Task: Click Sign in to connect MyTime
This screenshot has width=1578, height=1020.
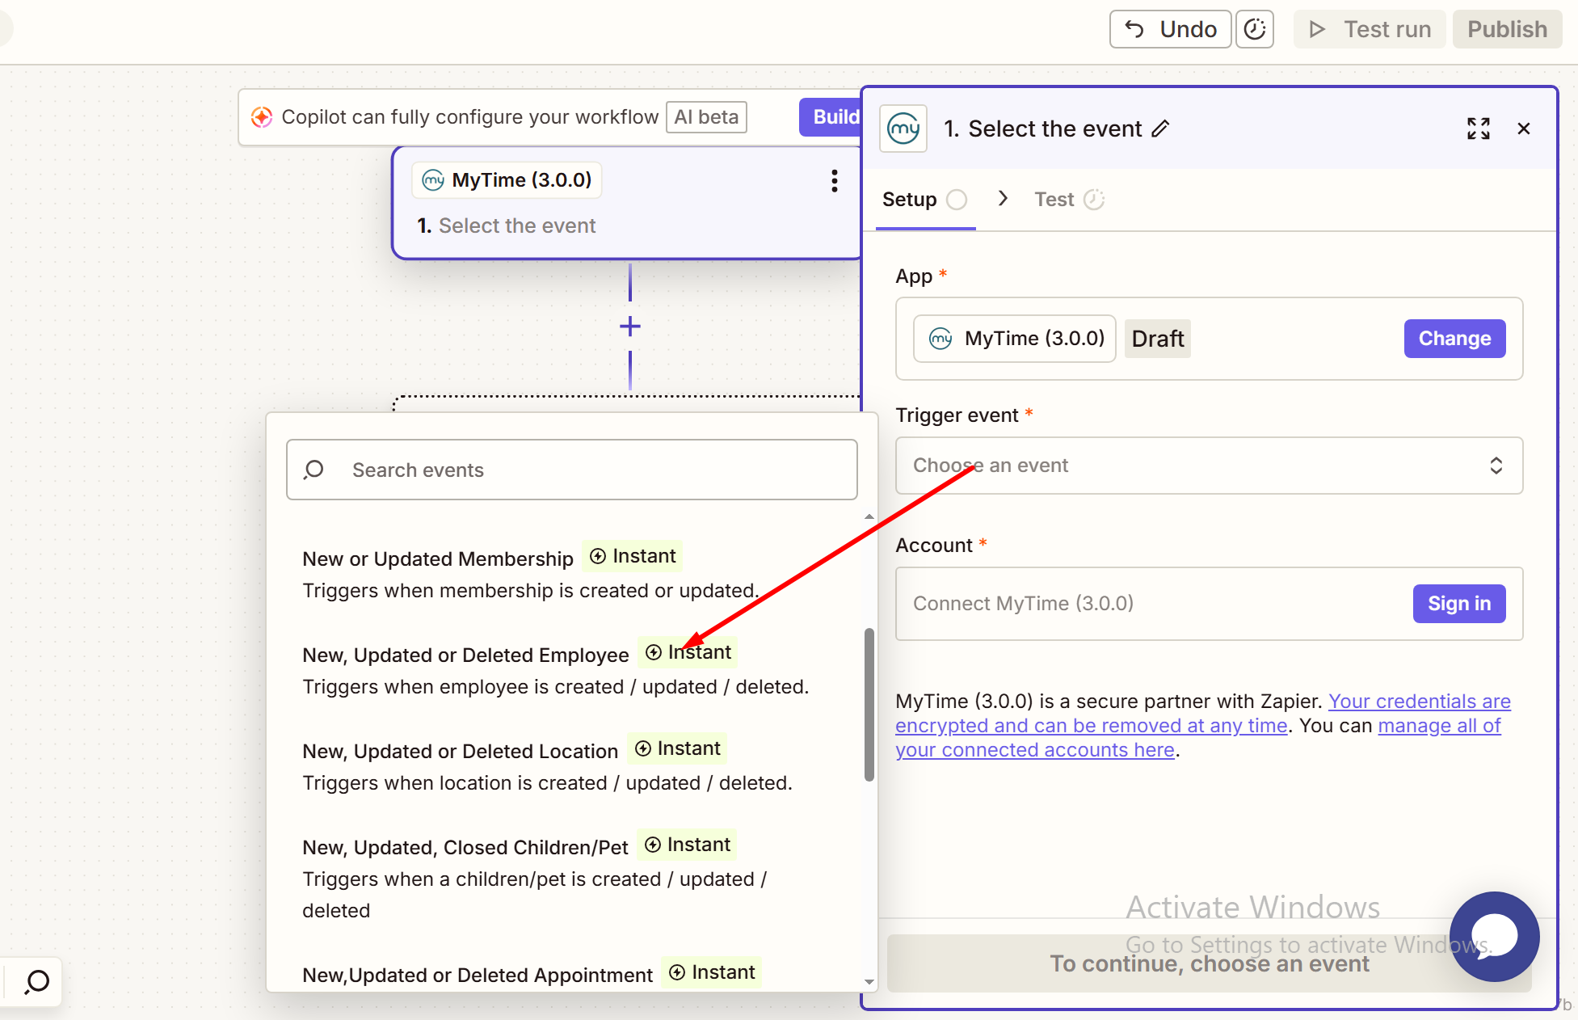Action: [x=1458, y=604]
